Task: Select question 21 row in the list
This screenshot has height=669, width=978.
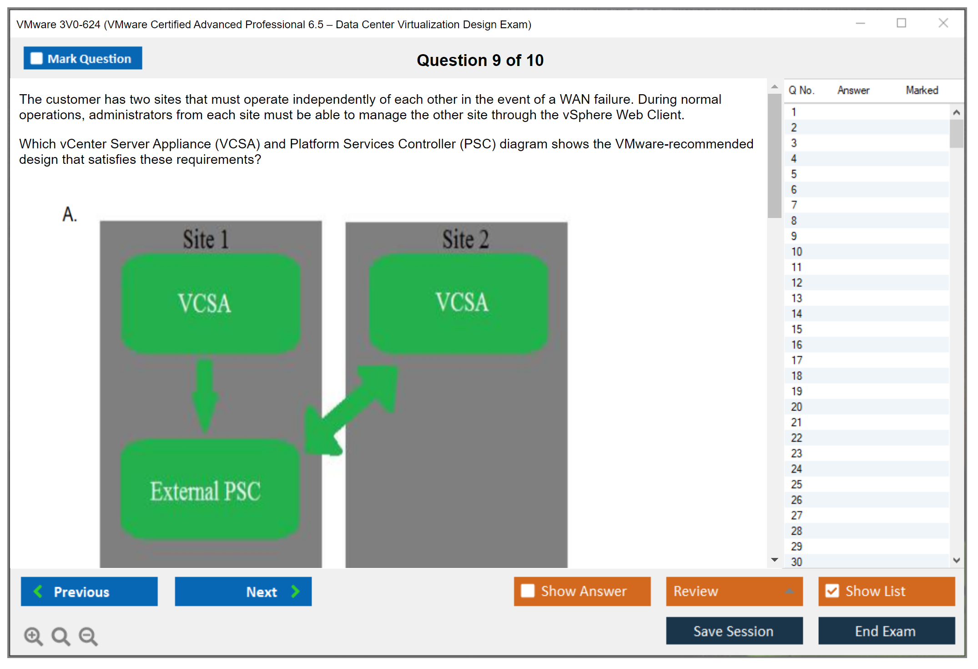Action: (x=797, y=422)
